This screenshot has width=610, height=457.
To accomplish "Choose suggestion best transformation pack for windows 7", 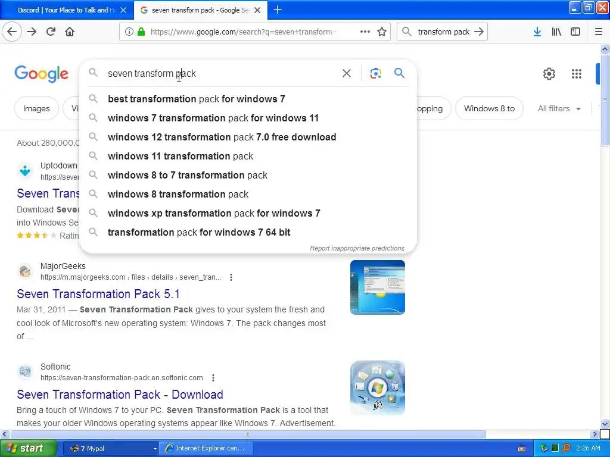I will [x=248, y=99].
